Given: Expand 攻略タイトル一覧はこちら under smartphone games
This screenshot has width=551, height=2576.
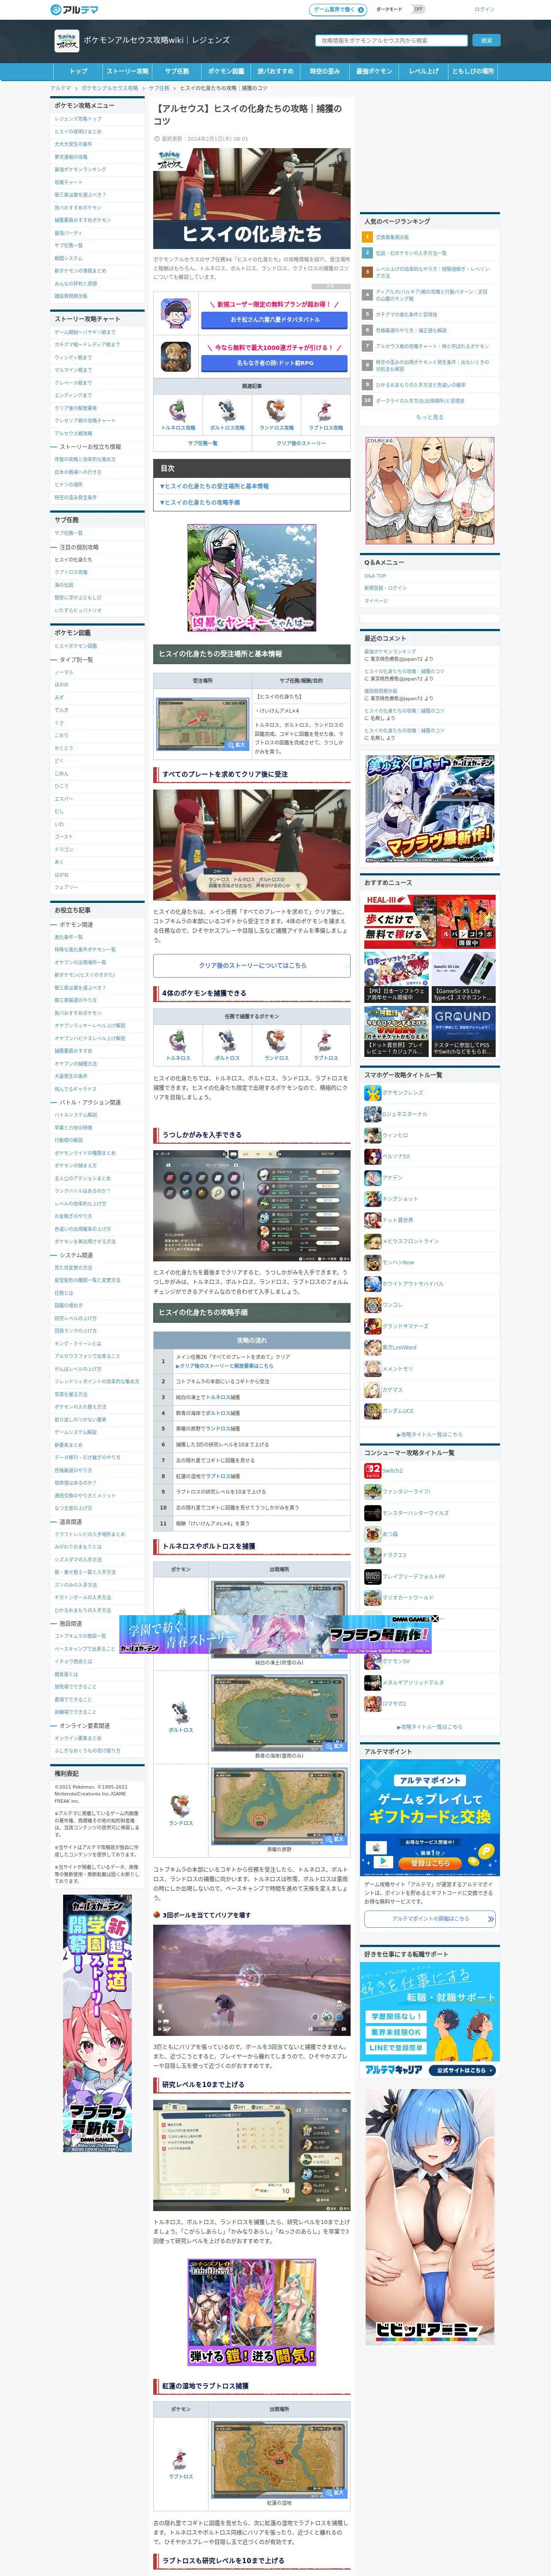Looking at the screenshot, I should tap(430, 1434).
